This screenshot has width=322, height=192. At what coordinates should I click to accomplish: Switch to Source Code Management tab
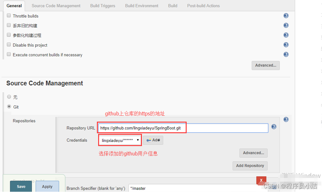(56, 6)
